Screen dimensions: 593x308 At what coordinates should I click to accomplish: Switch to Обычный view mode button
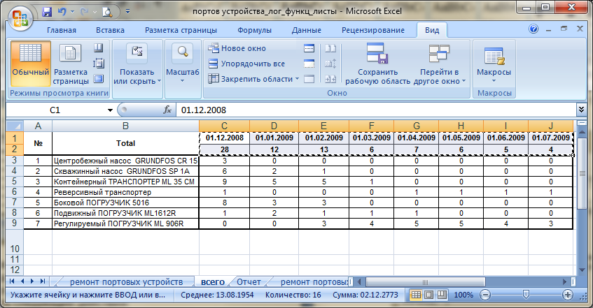point(30,64)
